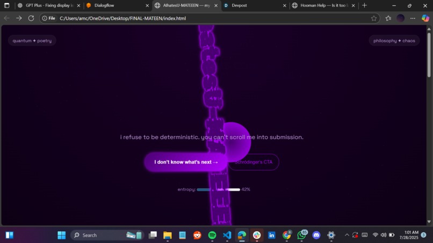
Task: Close the Hooman Help tab
Action: (353, 5)
